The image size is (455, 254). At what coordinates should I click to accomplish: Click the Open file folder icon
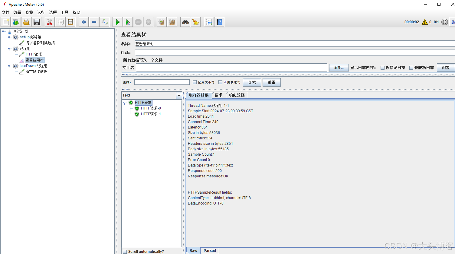pyautogui.click(x=26, y=22)
